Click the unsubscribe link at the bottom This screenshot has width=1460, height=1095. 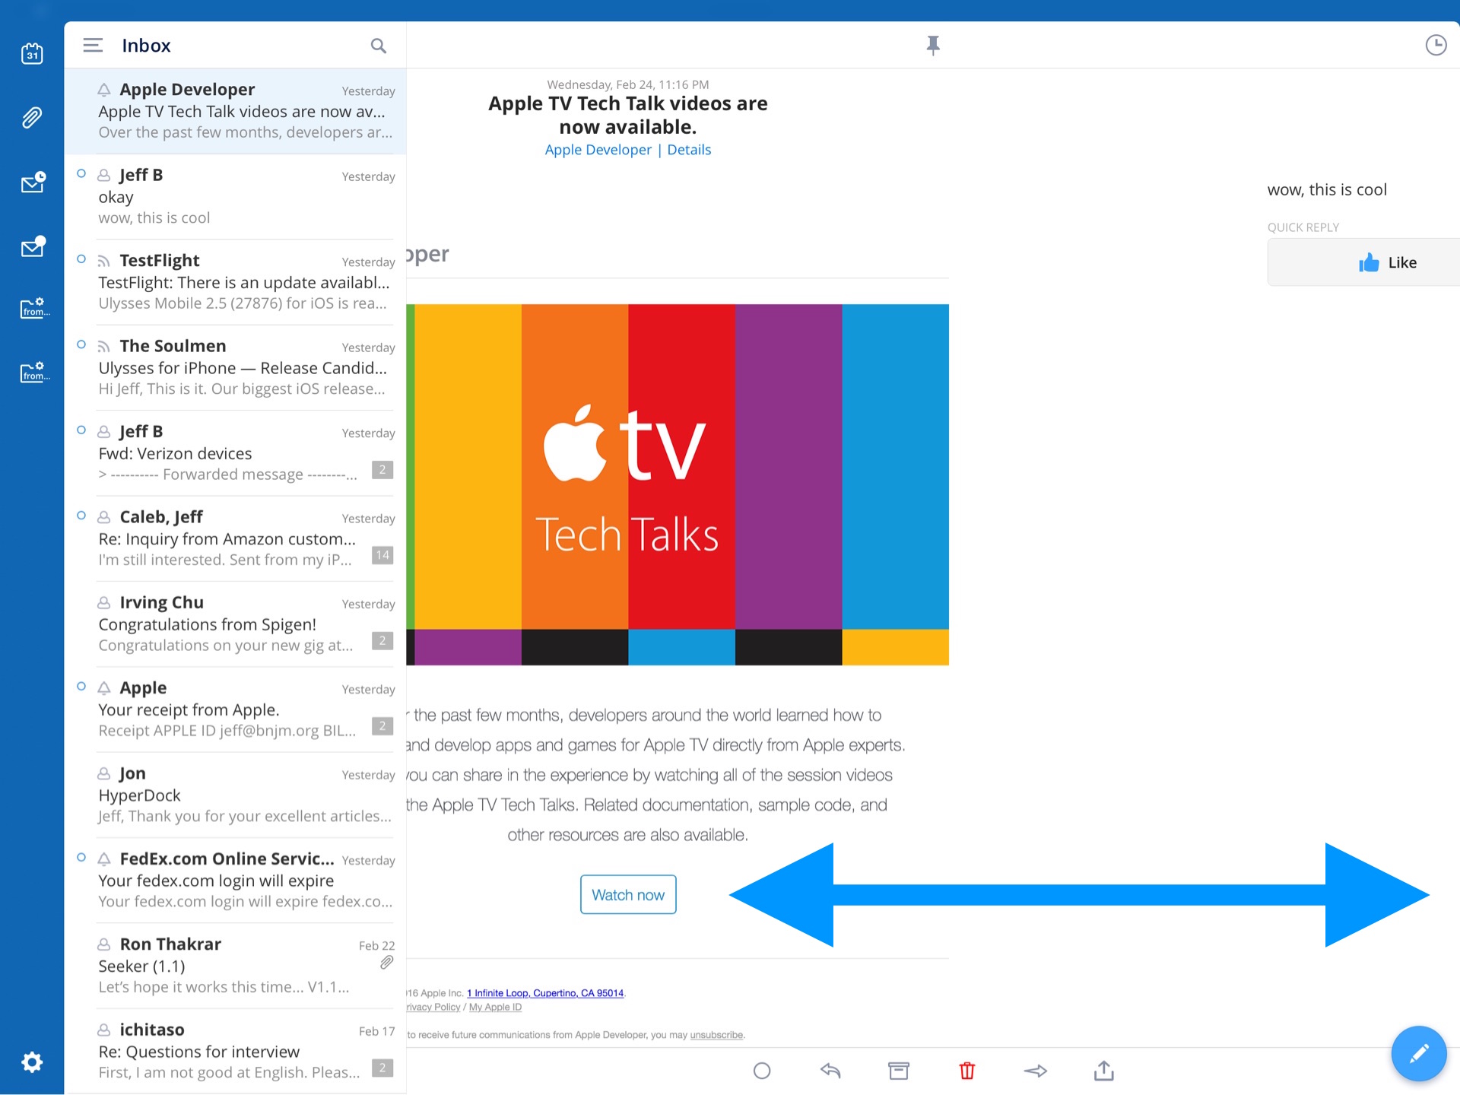point(716,1035)
